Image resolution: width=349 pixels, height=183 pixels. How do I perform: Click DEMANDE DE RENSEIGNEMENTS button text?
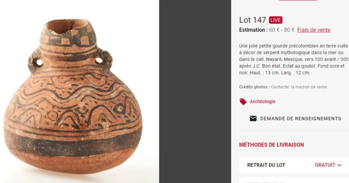point(301,118)
